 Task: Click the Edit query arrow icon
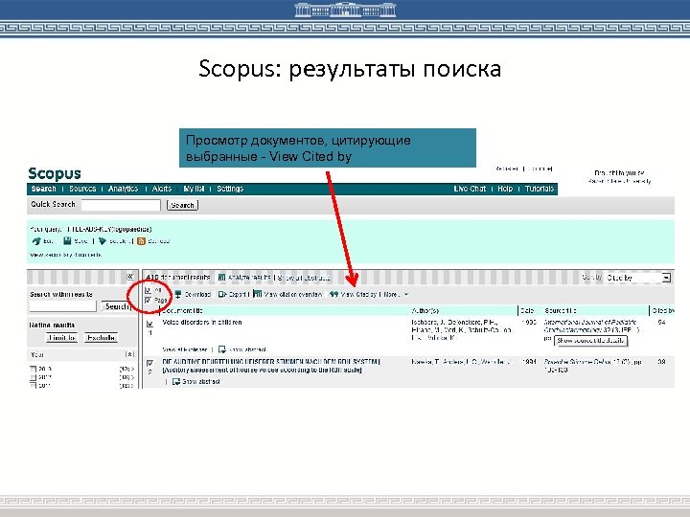(x=36, y=241)
